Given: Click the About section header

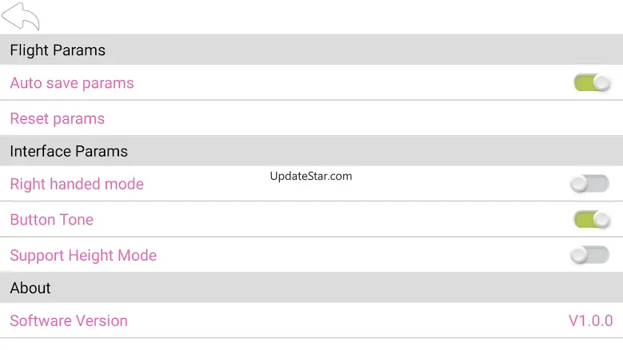Looking at the screenshot, I should click(x=30, y=288).
